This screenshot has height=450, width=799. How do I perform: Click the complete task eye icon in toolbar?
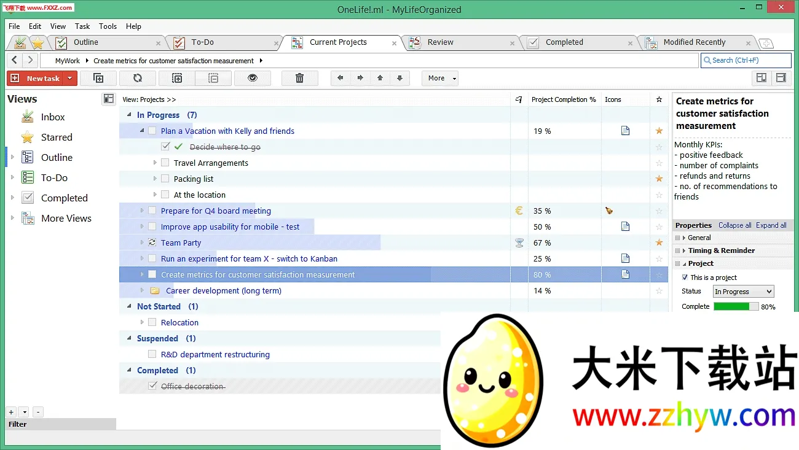(253, 78)
